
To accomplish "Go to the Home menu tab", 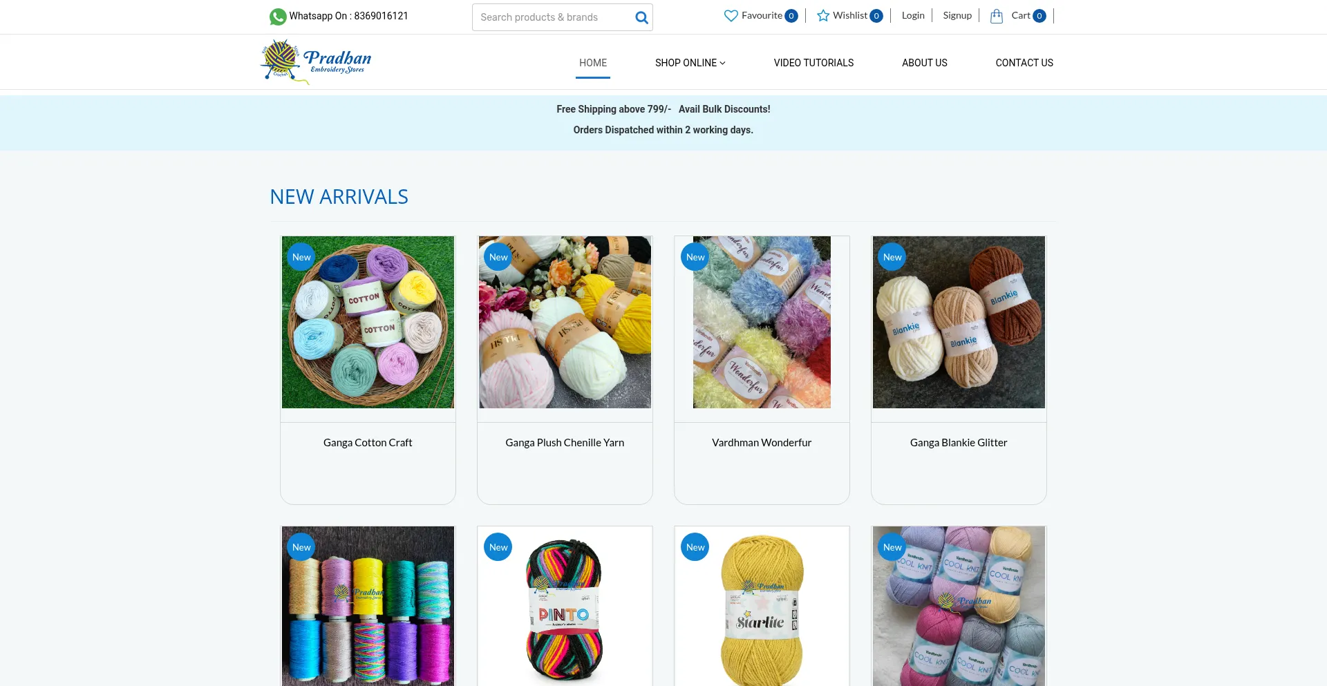I will tap(593, 63).
